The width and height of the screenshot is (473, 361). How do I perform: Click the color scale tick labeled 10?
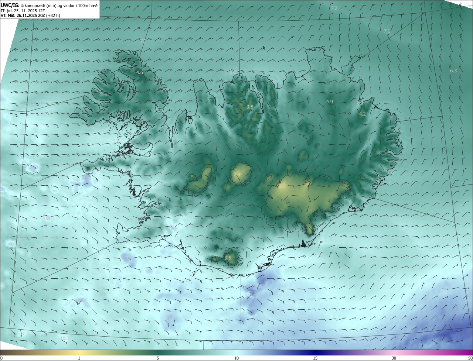coord(236,358)
